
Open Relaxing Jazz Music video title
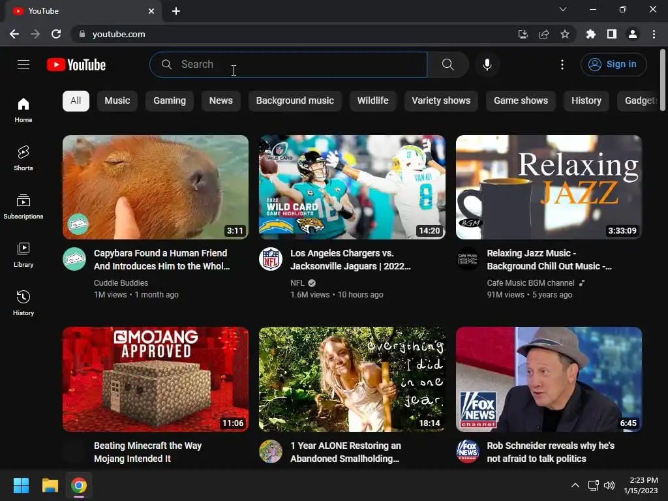click(x=549, y=260)
